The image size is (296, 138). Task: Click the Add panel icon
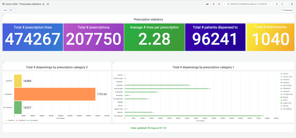pos(208,4)
